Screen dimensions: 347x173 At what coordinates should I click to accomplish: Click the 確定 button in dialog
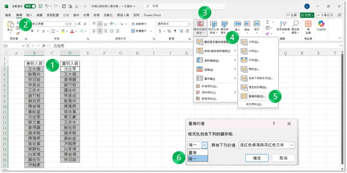click(257, 158)
